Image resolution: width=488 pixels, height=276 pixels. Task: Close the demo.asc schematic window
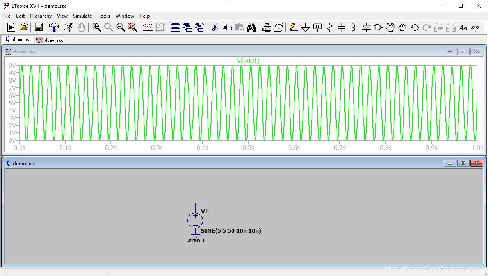[x=476, y=163]
